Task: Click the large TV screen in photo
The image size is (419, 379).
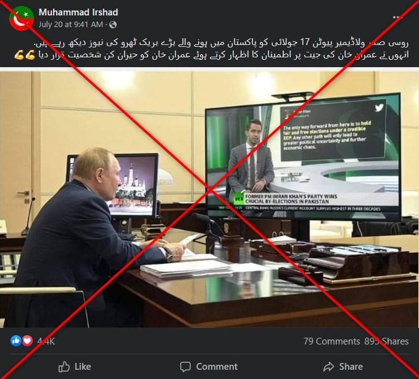Action: click(x=303, y=157)
